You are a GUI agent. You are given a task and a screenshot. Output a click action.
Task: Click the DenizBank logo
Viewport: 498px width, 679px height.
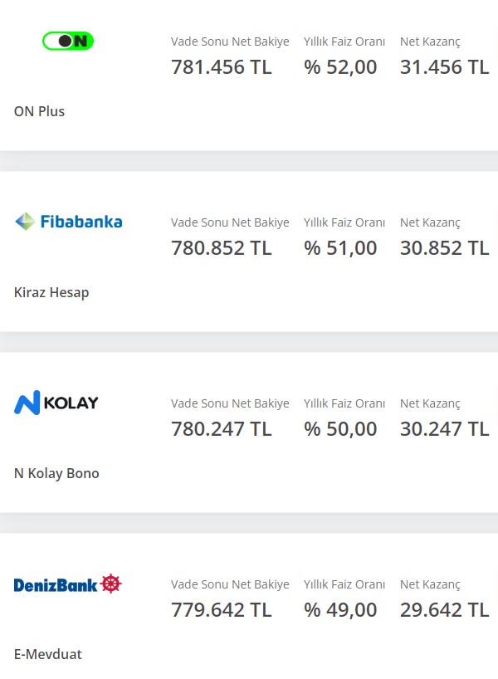coord(68,584)
